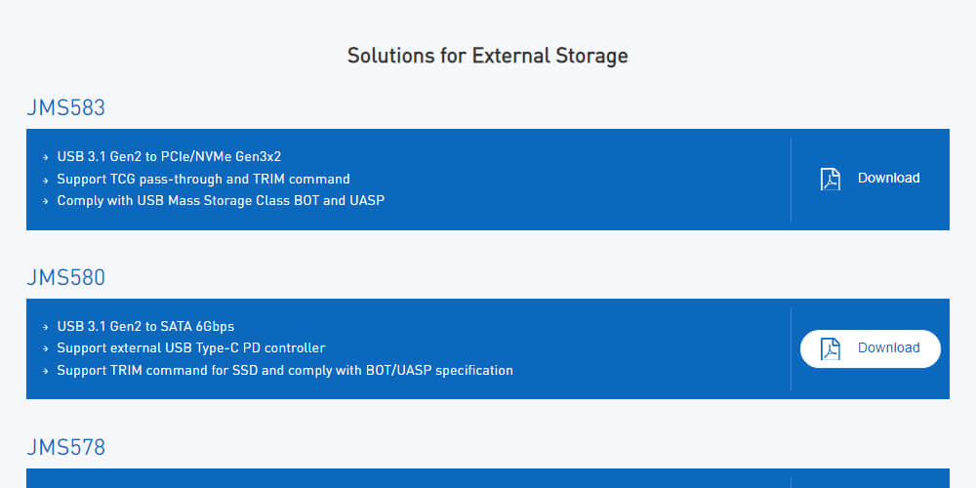Click the PDF icon in the JMS583 row
Image resolution: width=976 pixels, height=488 pixels.
(x=830, y=180)
